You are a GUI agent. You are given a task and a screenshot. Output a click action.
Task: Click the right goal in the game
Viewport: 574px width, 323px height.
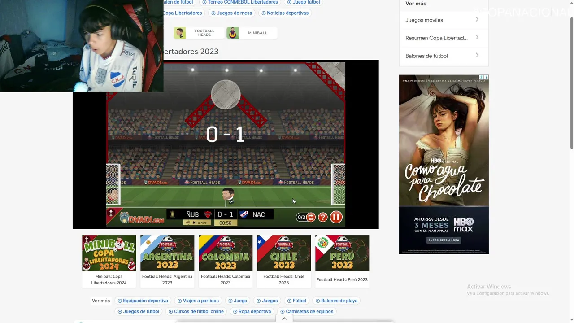[338, 184]
